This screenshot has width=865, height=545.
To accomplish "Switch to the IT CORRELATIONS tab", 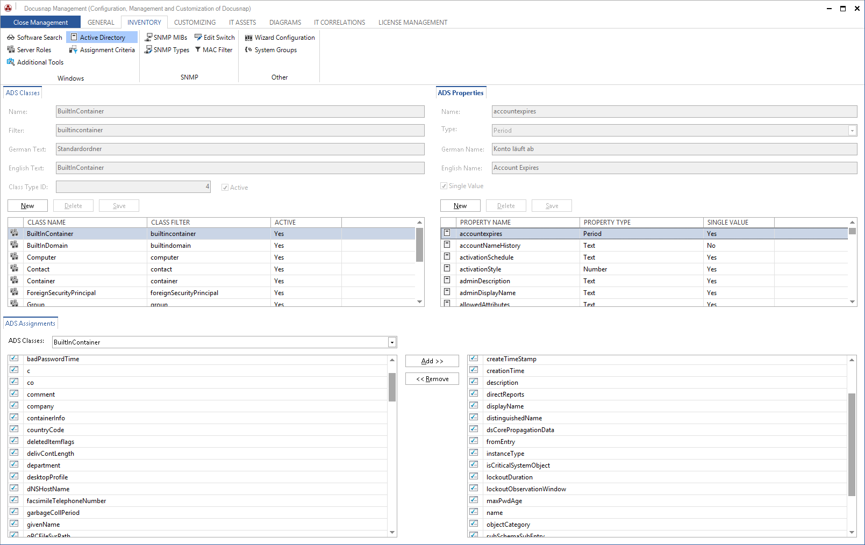I will coord(339,23).
